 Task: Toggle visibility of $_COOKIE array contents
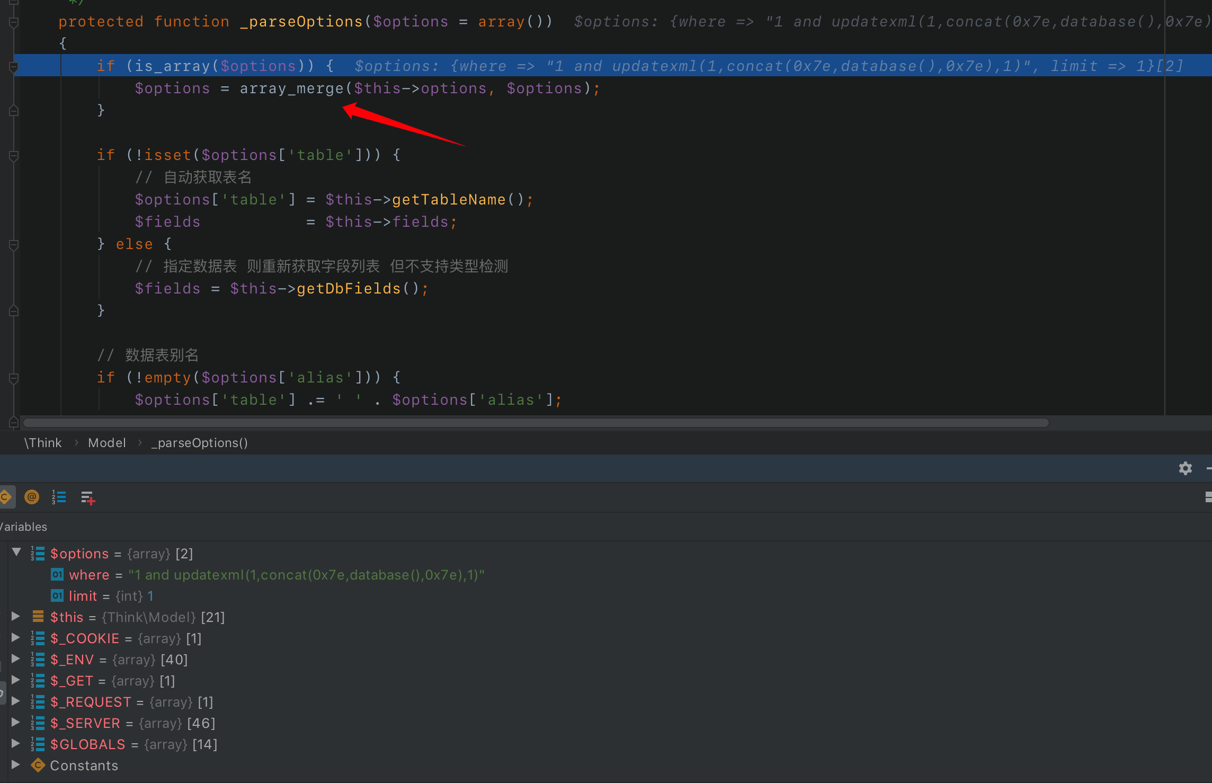(15, 637)
